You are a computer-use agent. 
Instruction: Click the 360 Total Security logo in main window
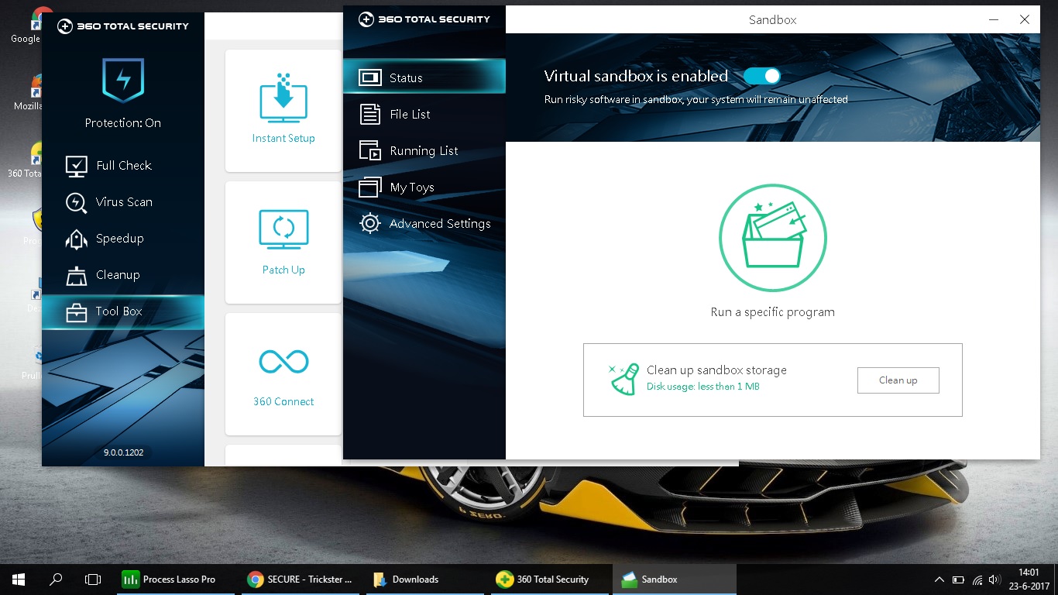122,26
